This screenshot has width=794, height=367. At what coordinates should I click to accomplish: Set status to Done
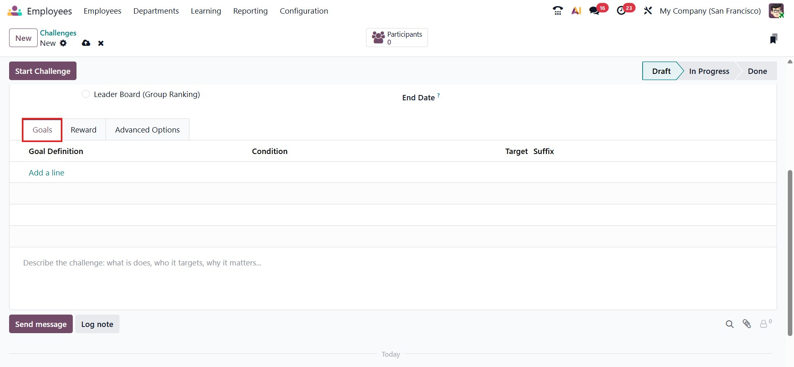tap(757, 71)
